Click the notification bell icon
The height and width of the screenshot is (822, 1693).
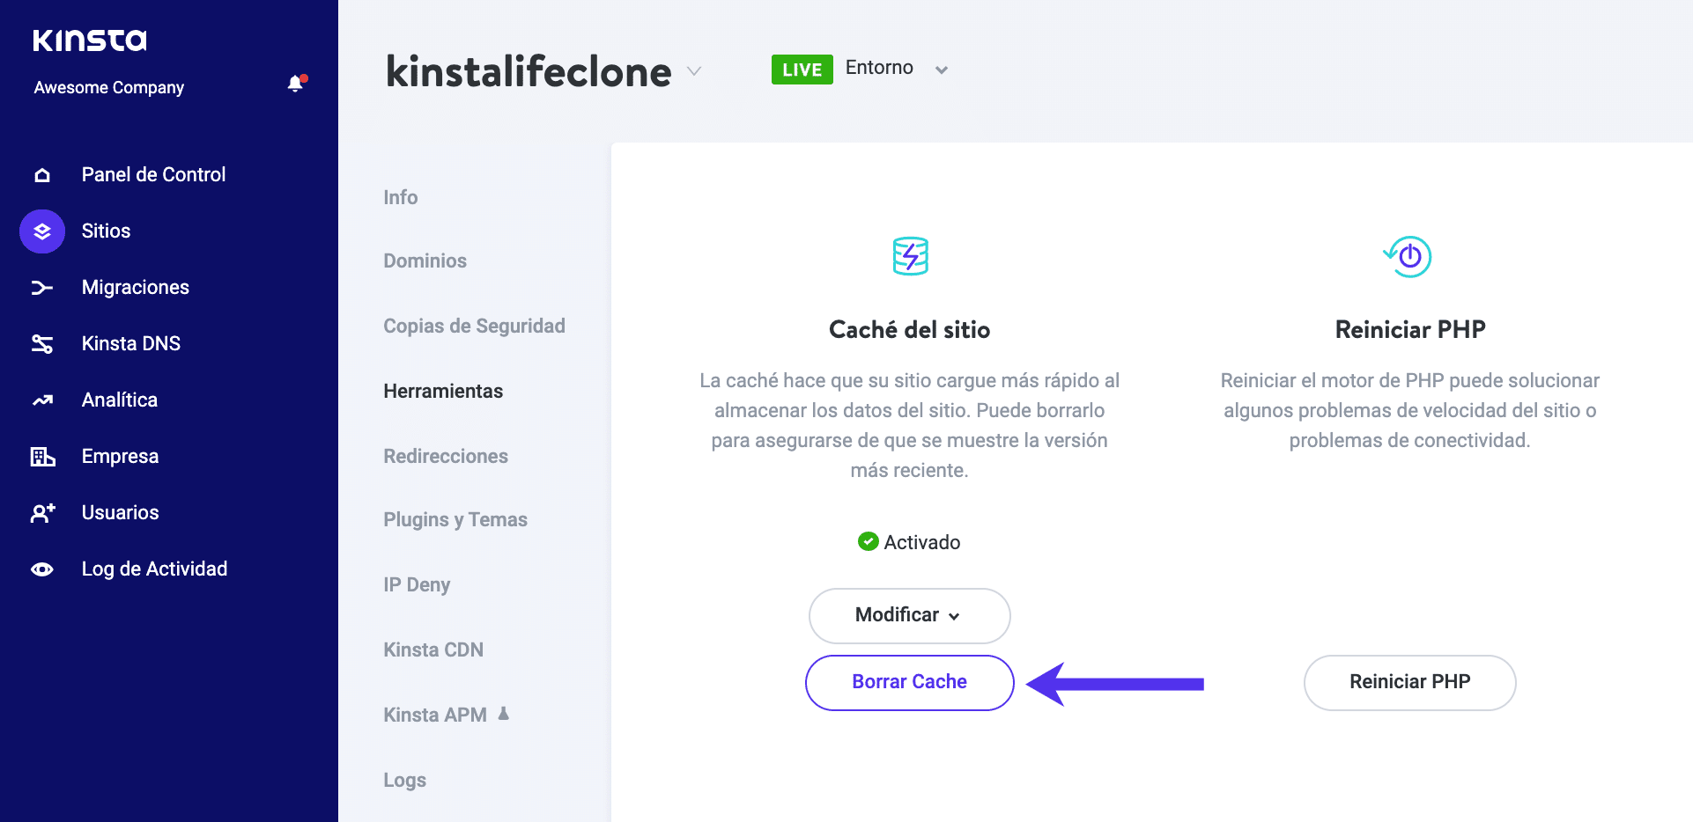[295, 84]
